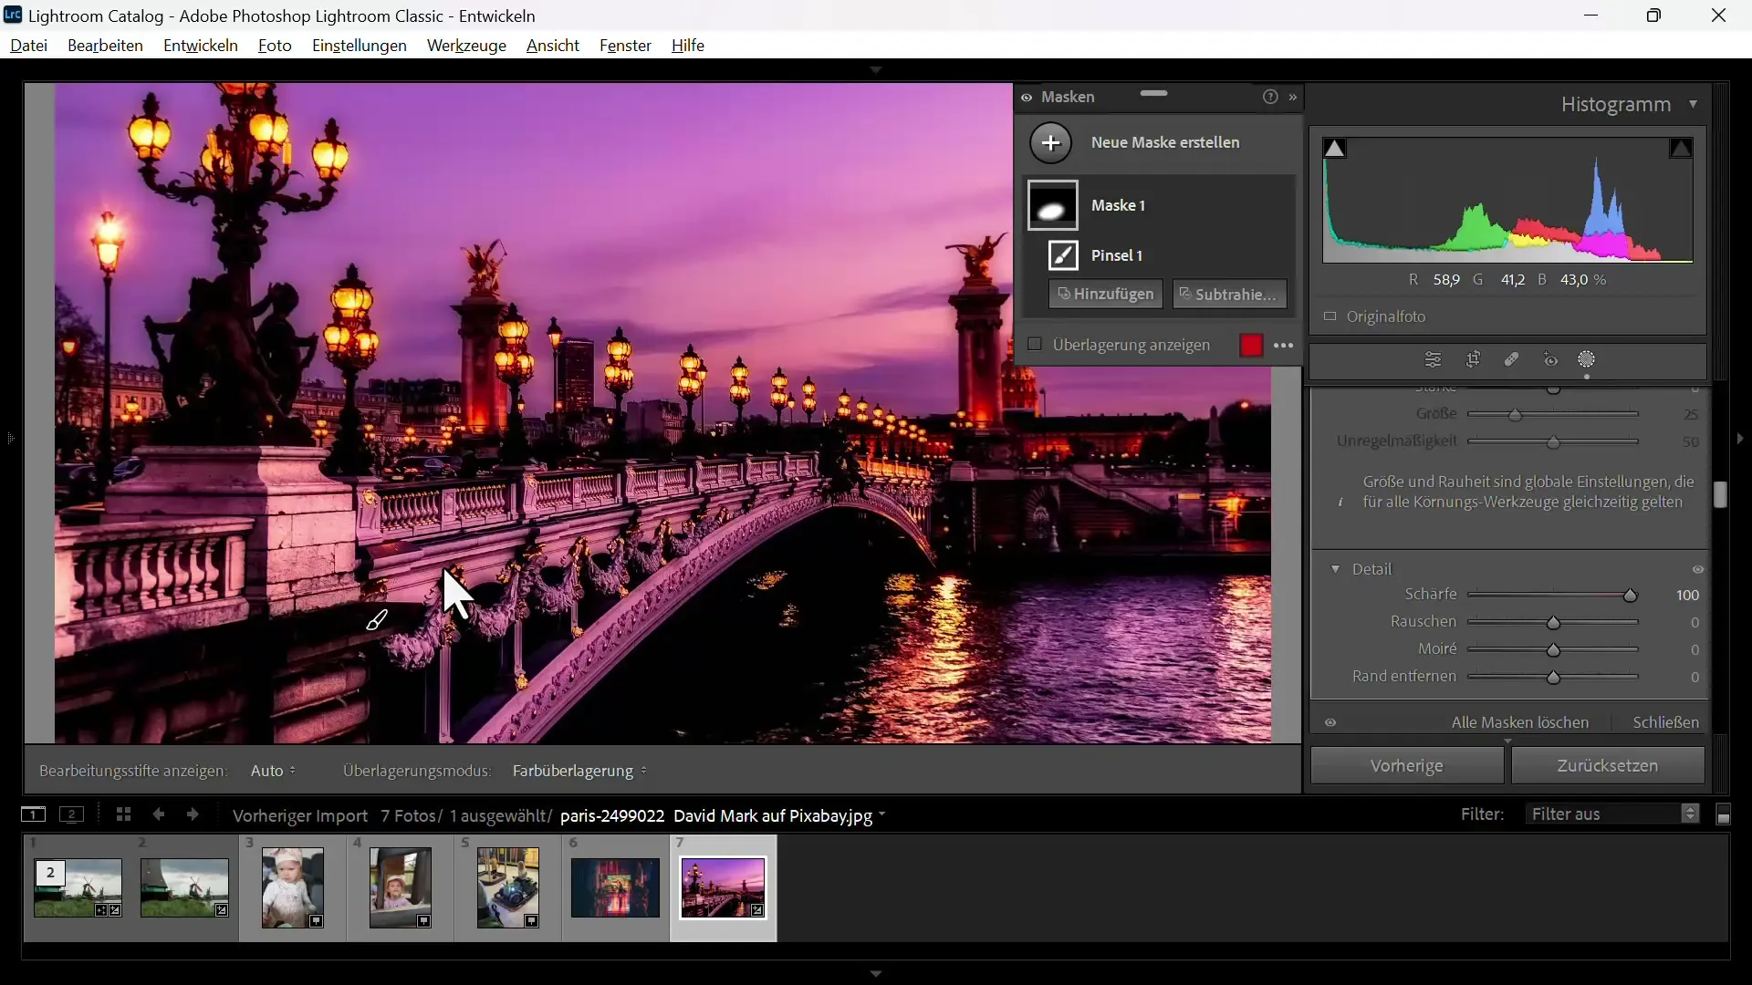Go forward with the right arrow icon
Screen dimensions: 1752x985
click(x=193, y=814)
